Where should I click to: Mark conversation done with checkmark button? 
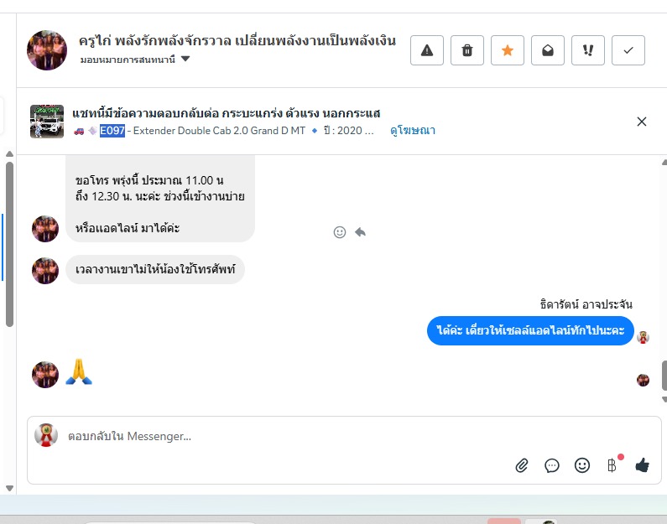(x=628, y=50)
